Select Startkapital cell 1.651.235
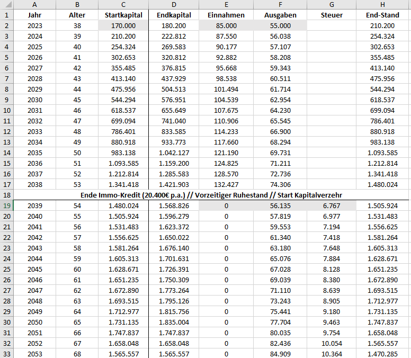This screenshot has height=358, width=411. pyautogui.click(x=123, y=280)
